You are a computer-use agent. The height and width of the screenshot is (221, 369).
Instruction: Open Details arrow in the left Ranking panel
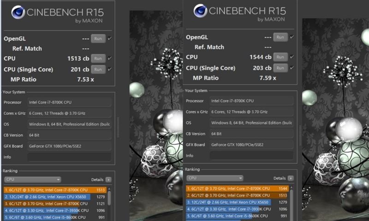[108, 180]
